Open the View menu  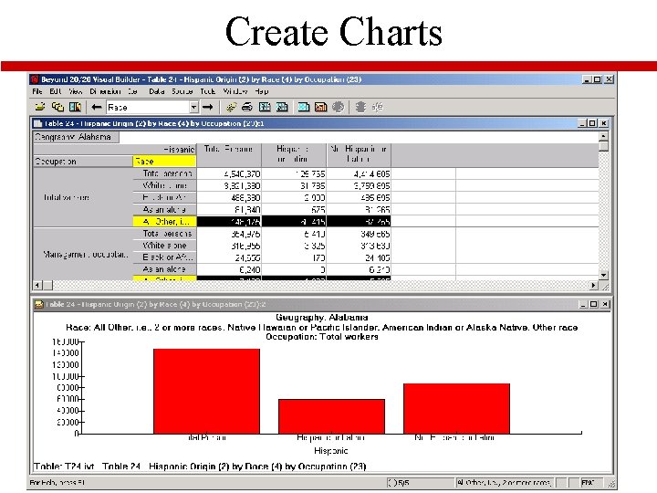(x=76, y=91)
